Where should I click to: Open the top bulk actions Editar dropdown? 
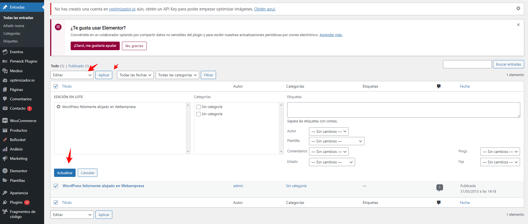[72, 75]
